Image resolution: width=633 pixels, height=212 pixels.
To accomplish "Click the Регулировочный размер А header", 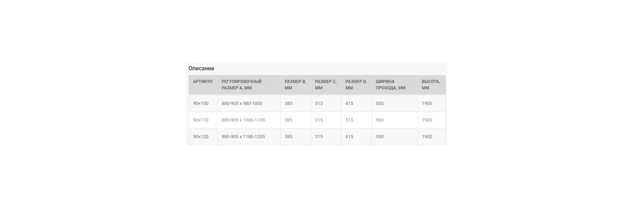I will (x=249, y=85).
